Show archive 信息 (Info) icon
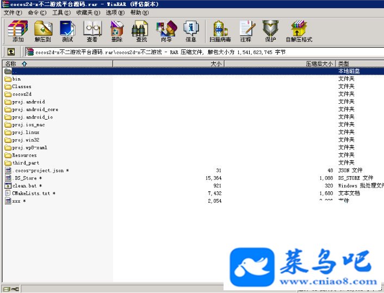Screen dimensions: 384x293 [191, 31]
